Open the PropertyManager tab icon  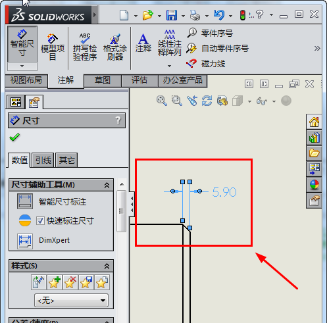[34, 102]
